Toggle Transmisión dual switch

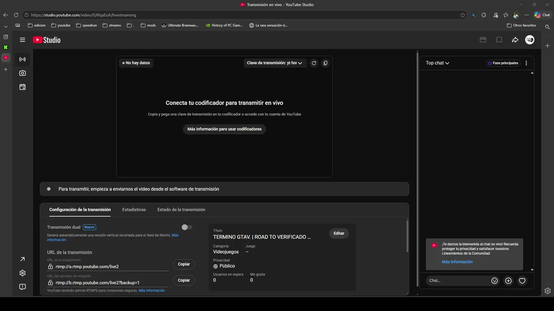(187, 227)
